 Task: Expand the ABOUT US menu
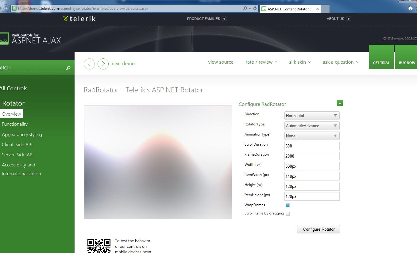point(348,19)
